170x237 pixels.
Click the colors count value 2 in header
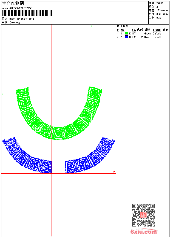click(x=157, y=7)
